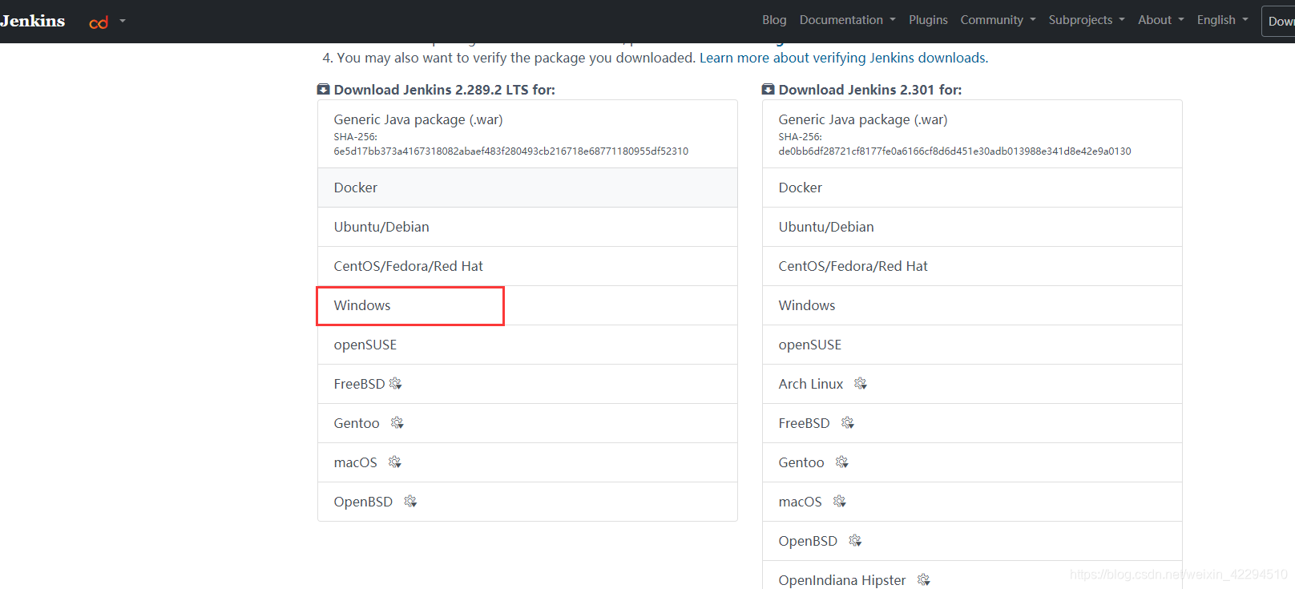Viewport: 1295px width, 589px height.
Task: Select LTS Generic Java package (.war)
Action: (x=527, y=134)
